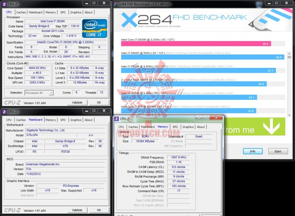Click the pink 36.8 result bar
295x216 pixels.
pos(196,44)
